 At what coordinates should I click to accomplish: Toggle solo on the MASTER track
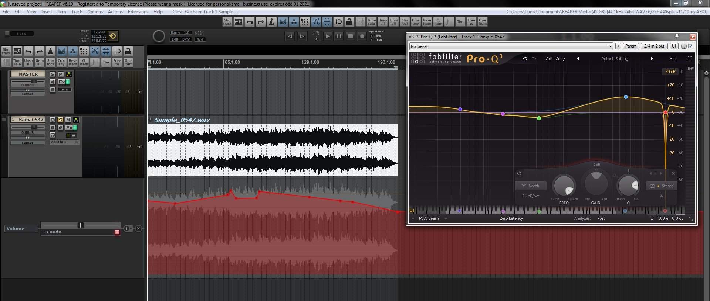[x=53, y=74]
